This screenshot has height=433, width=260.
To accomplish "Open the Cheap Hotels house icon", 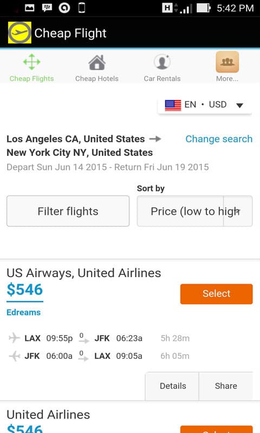I will pos(97,62).
